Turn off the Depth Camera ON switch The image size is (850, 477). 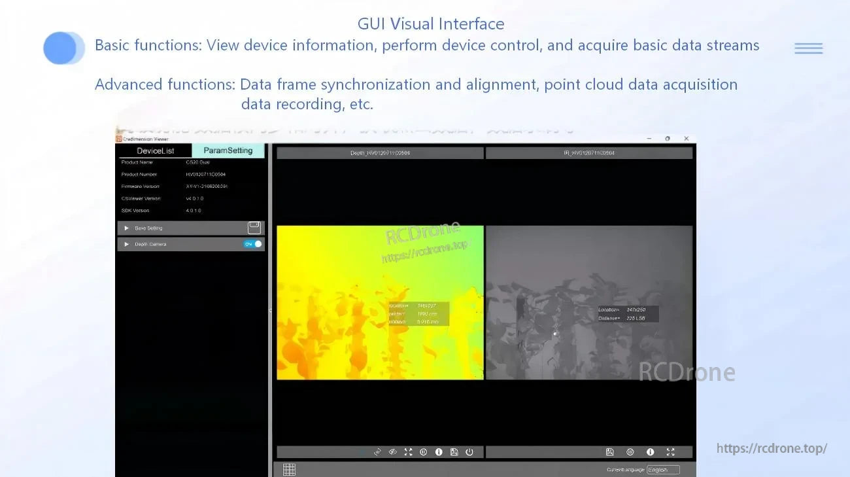(253, 244)
